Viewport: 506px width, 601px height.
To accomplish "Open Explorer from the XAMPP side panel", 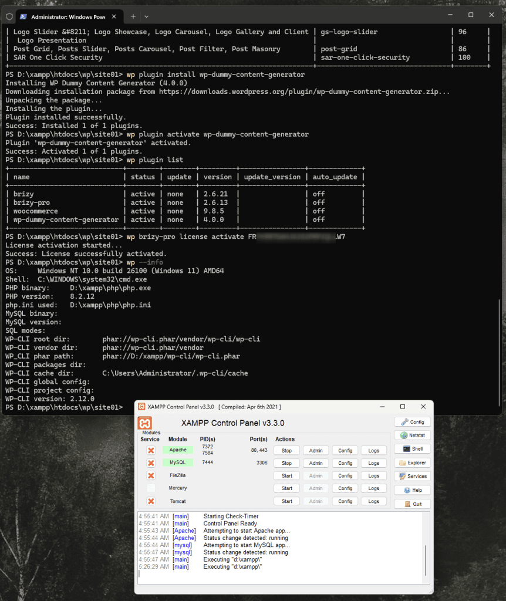I will tap(413, 462).
